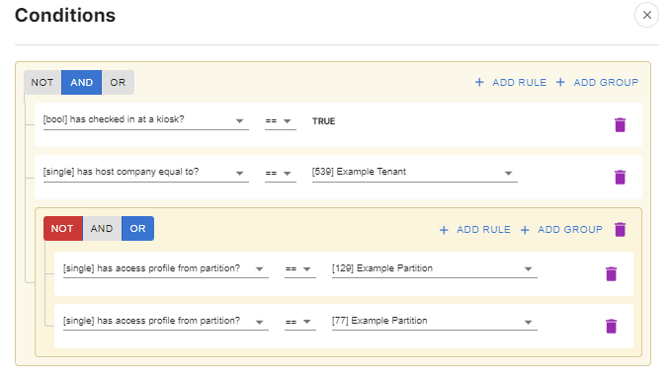671x374 pixels.
Task: Select AND in the outer group
Action: [x=81, y=83]
